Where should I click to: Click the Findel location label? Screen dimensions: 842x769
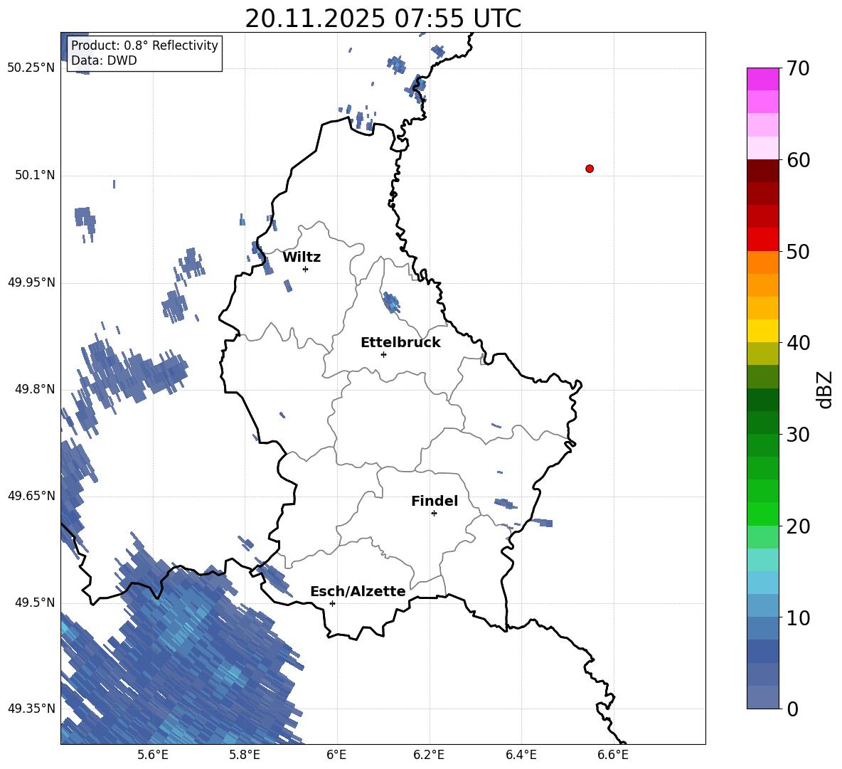tap(435, 501)
